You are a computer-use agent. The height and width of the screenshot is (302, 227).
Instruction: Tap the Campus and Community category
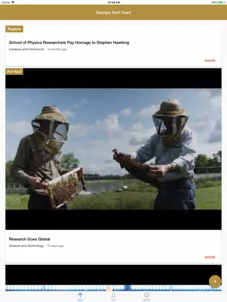(27, 49)
